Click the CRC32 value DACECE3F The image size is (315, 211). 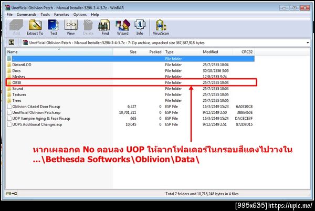coord(244,119)
